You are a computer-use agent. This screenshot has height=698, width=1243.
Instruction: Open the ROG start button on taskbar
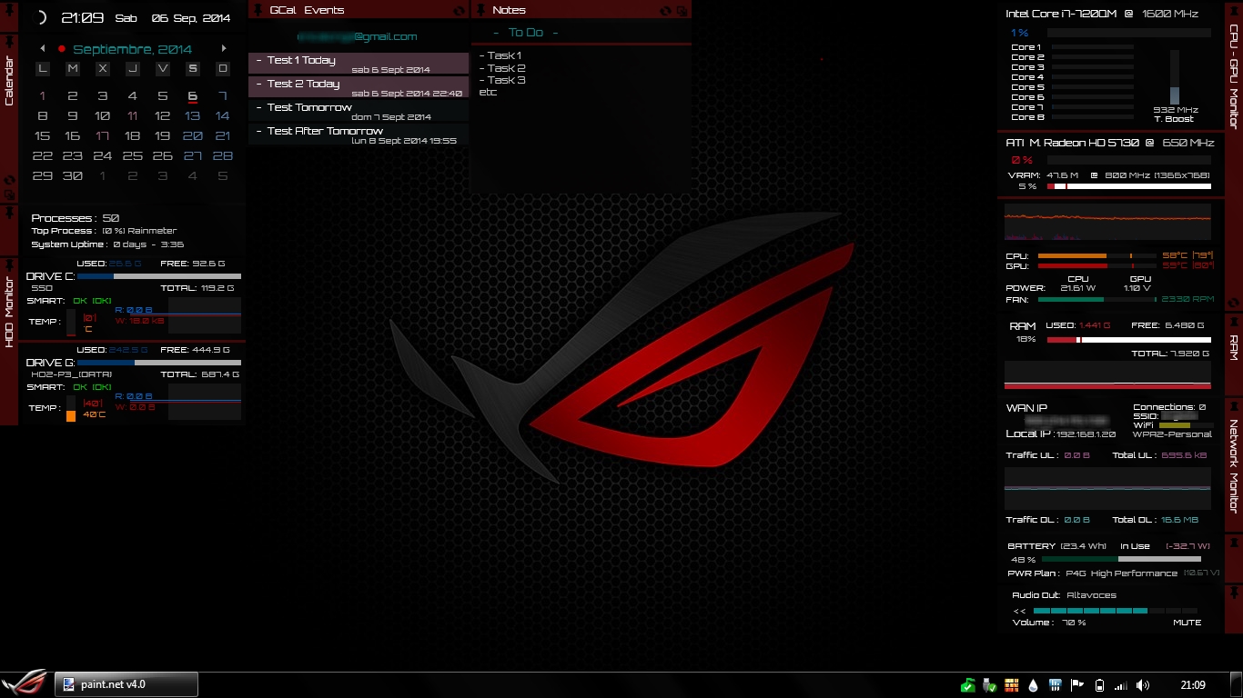tap(25, 684)
